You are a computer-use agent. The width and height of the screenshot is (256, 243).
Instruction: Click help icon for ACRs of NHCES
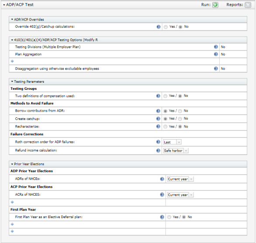point(162,195)
